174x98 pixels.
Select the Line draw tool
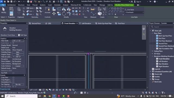point(110,8)
